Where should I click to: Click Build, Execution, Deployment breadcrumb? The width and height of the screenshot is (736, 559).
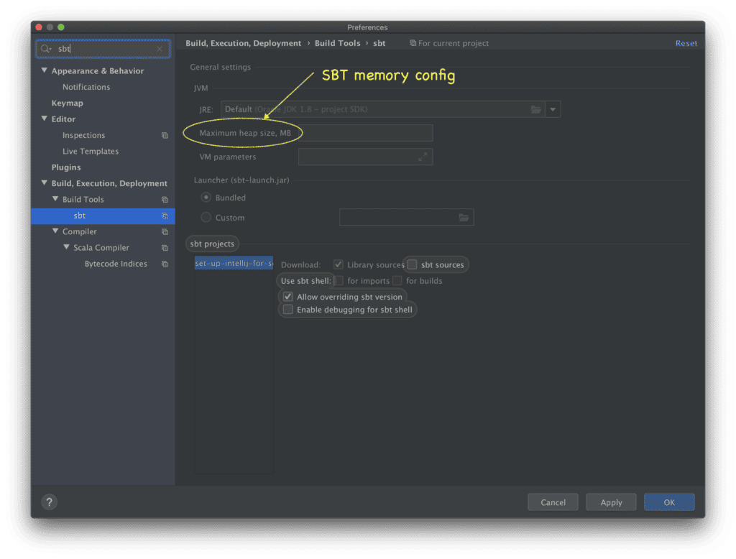pyautogui.click(x=243, y=43)
